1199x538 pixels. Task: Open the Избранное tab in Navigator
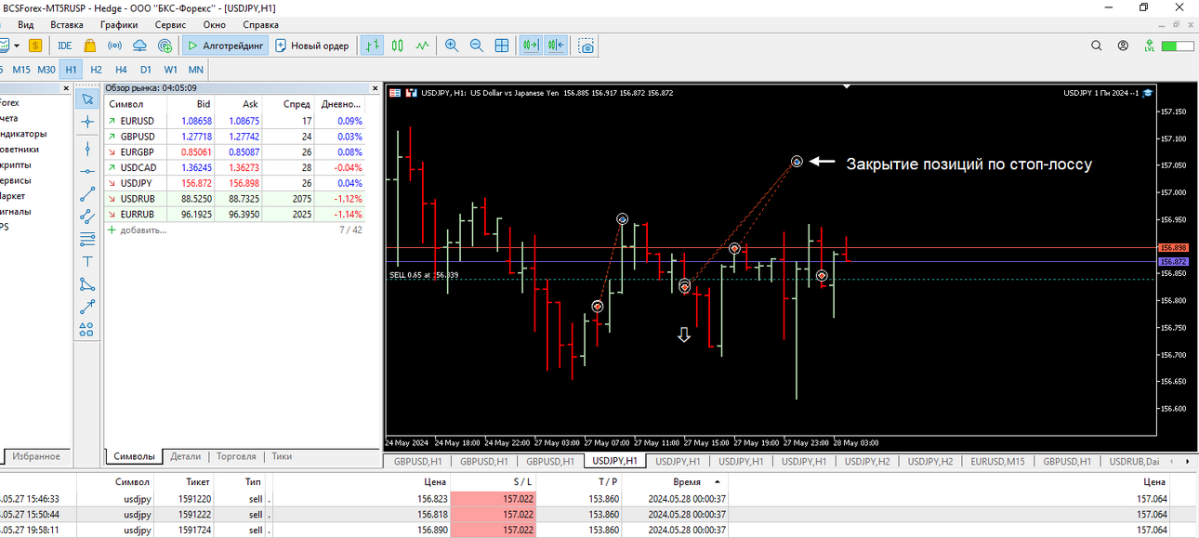(x=36, y=456)
